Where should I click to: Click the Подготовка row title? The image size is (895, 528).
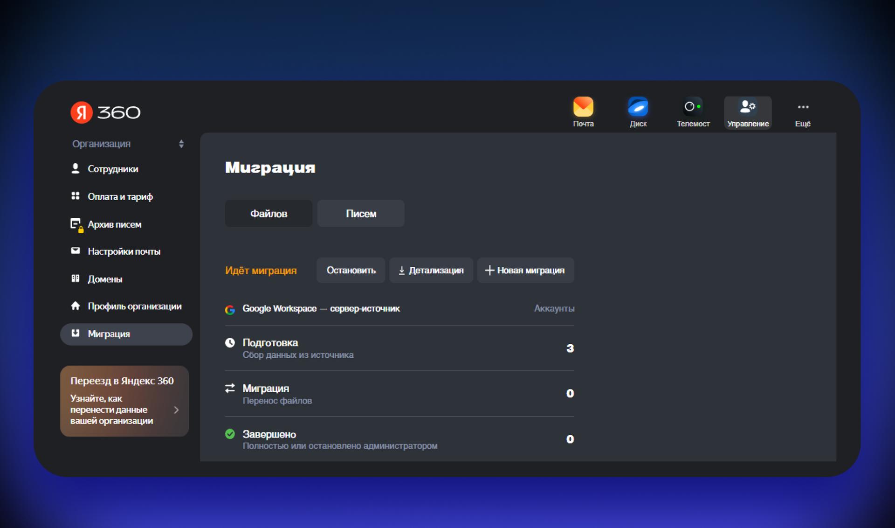[x=270, y=343]
